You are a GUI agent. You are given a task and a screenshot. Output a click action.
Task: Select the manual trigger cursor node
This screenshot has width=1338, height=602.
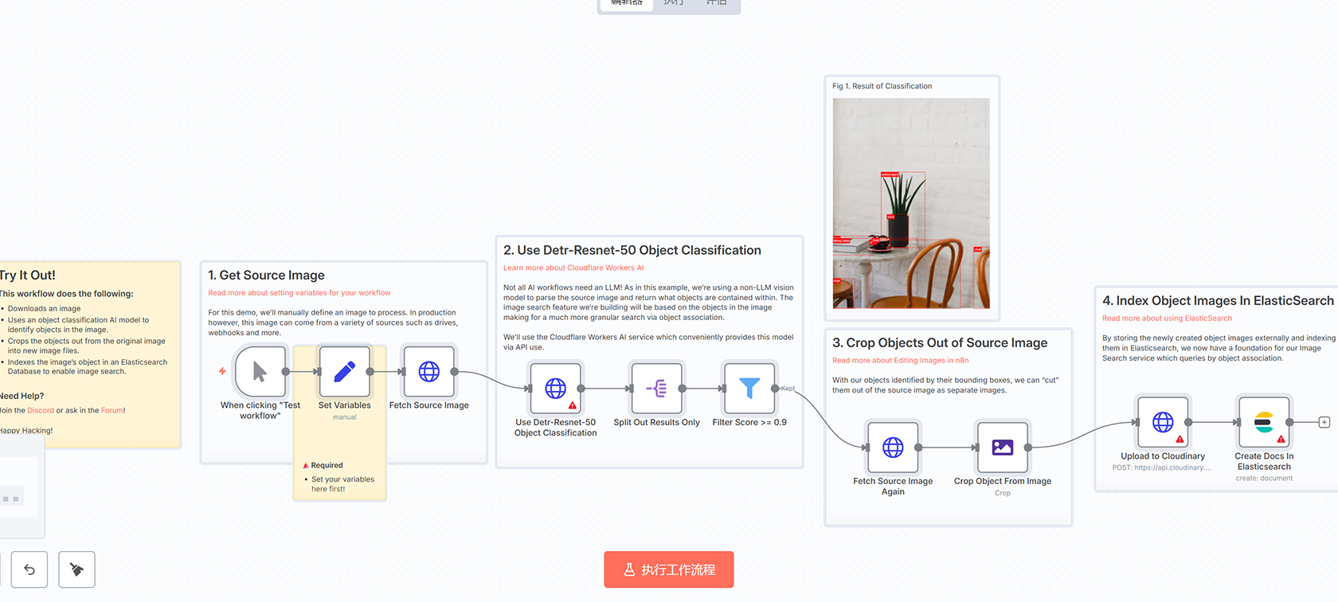coord(260,372)
